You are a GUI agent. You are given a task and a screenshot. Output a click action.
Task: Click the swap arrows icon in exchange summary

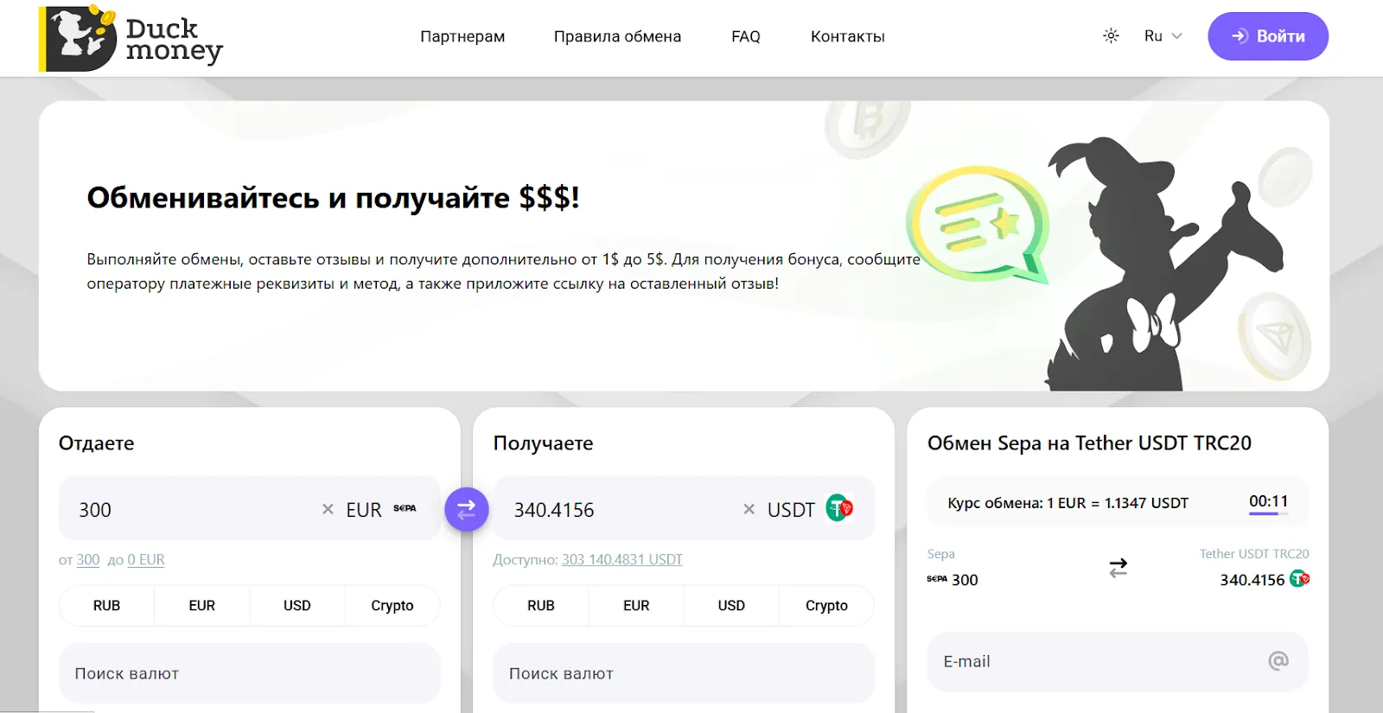point(1119,568)
